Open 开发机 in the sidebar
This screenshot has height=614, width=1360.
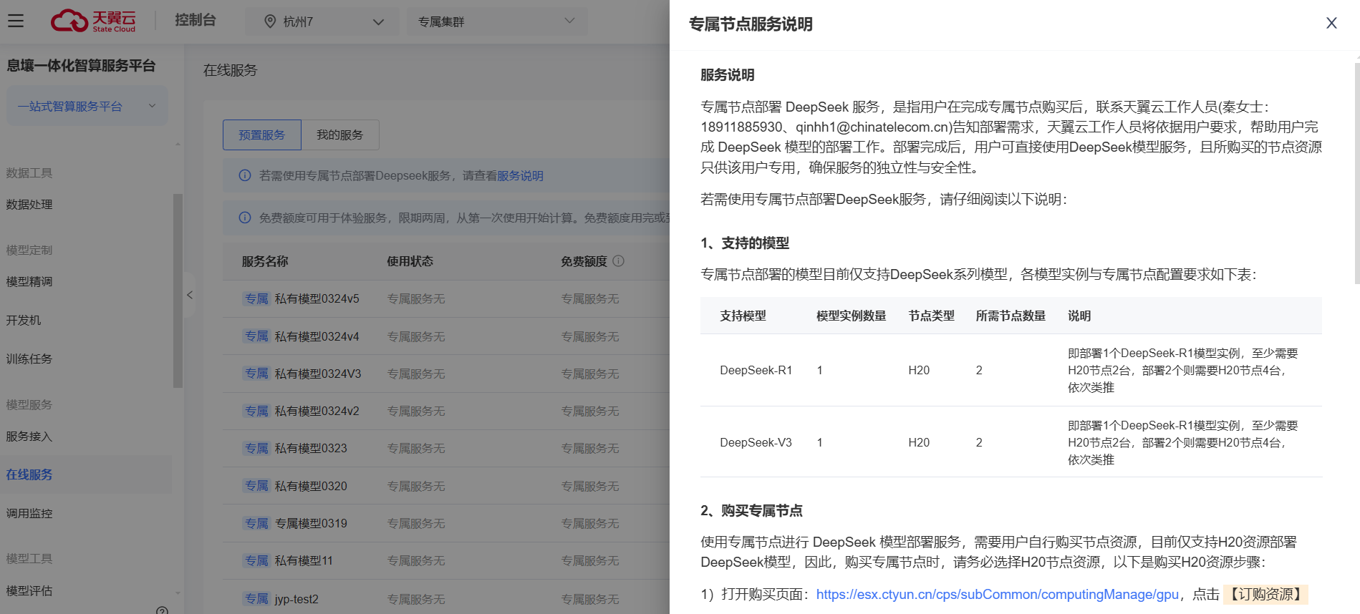(24, 321)
